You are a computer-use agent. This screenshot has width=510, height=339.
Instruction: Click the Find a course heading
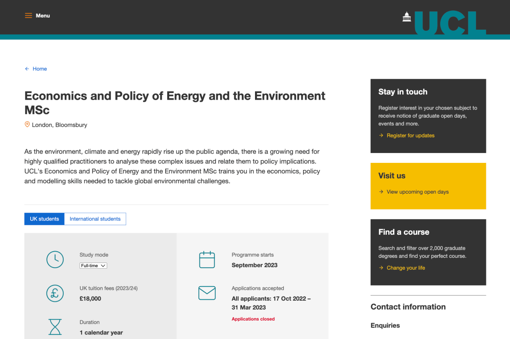click(404, 232)
